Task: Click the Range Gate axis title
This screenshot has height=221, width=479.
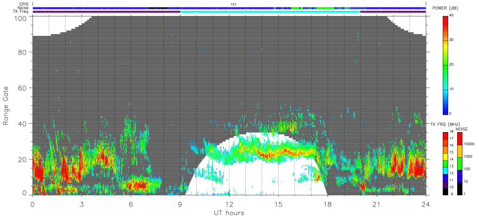Action: 6,105
